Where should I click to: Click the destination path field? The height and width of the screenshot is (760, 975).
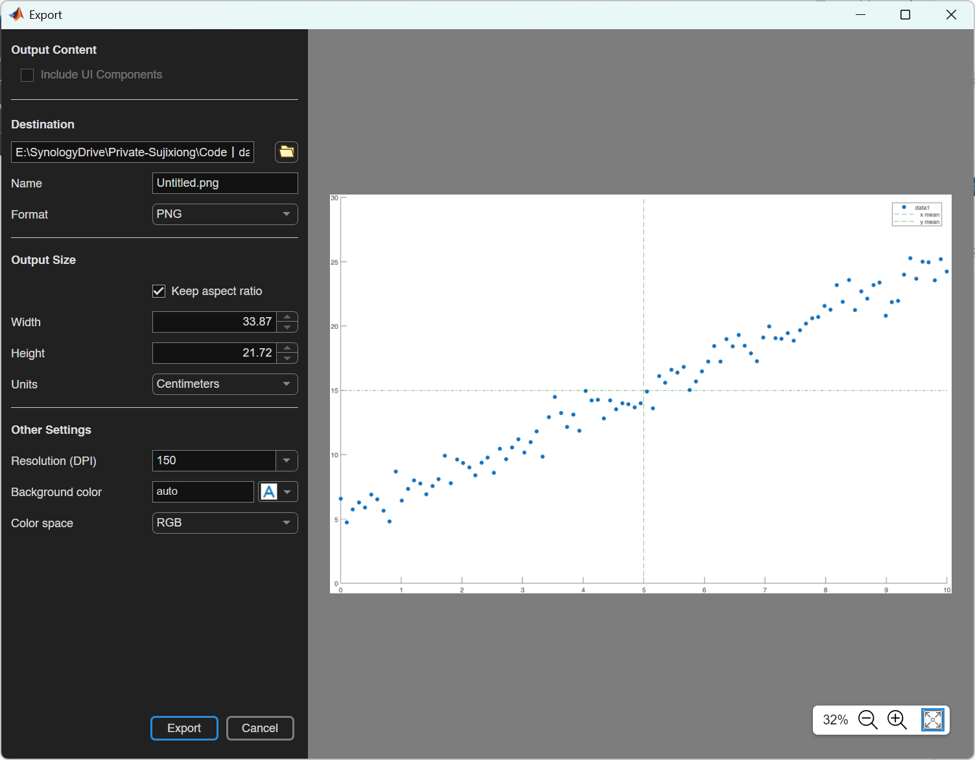(x=132, y=152)
